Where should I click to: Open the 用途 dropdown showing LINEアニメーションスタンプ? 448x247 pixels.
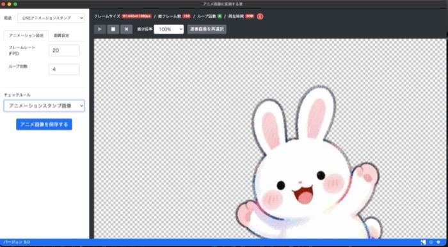(51, 18)
